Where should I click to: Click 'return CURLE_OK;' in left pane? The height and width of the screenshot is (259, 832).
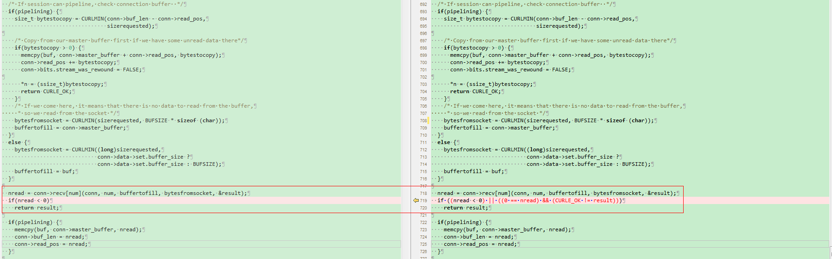coord(46,91)
